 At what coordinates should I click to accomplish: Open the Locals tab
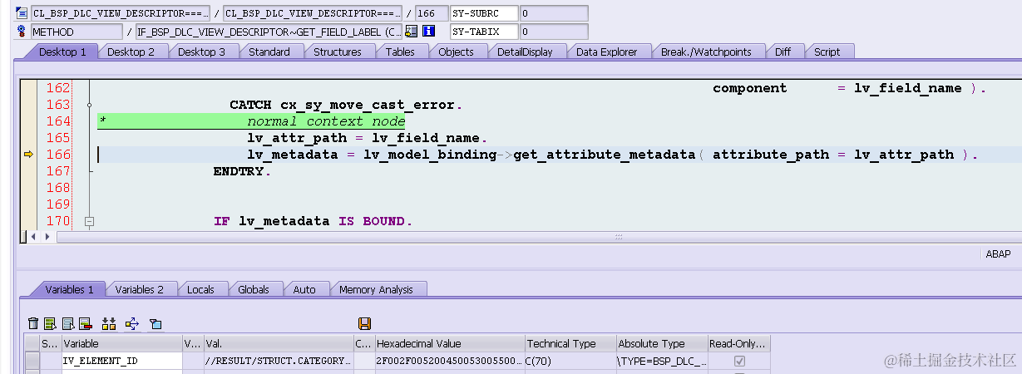pos(200,289)
